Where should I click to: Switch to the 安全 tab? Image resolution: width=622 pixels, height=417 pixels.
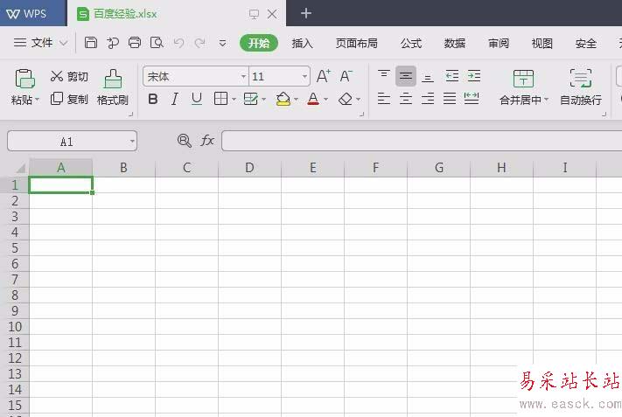586,43
